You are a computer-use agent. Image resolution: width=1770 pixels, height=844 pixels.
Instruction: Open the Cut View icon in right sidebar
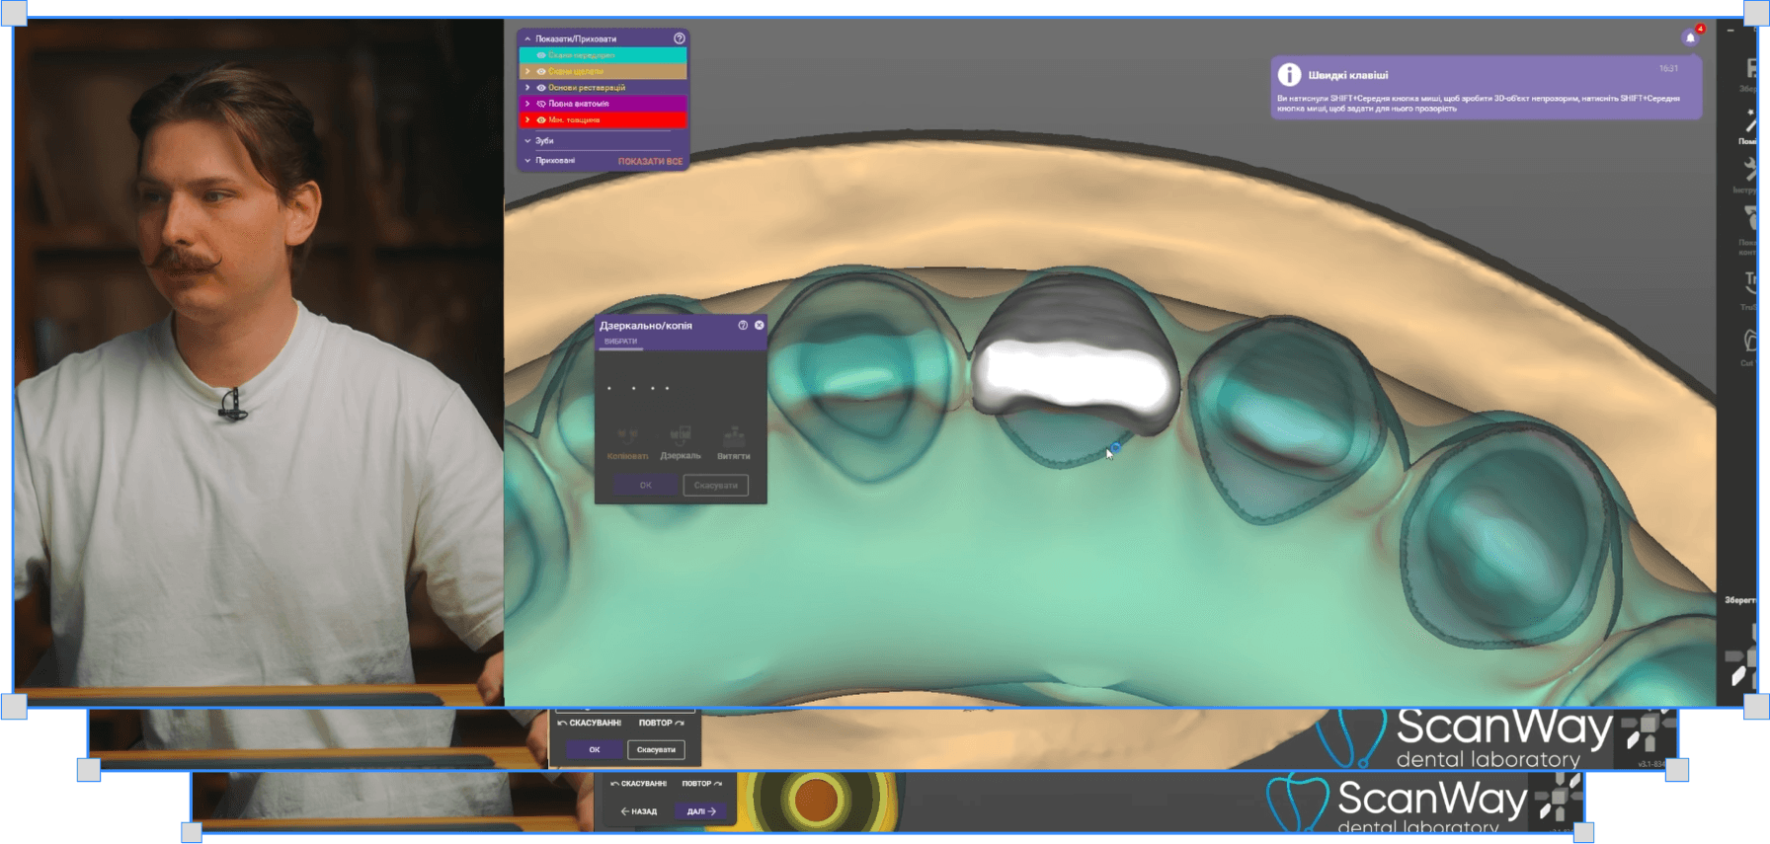[1750, 342]
